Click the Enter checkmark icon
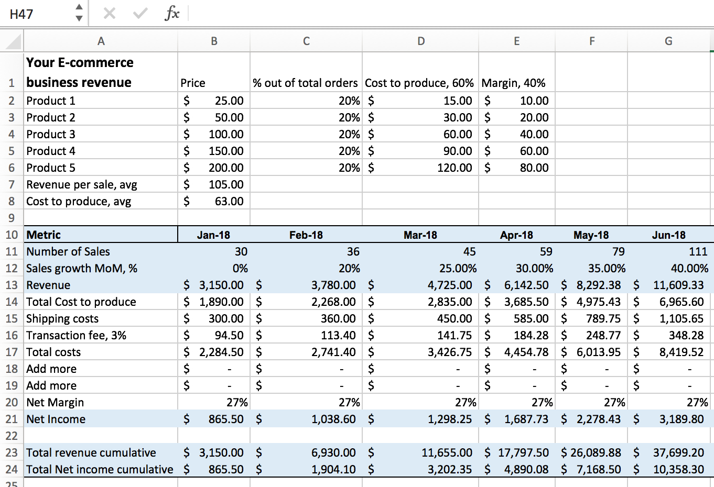This screenshot has height=487, width=714. [x=139, y=13]
